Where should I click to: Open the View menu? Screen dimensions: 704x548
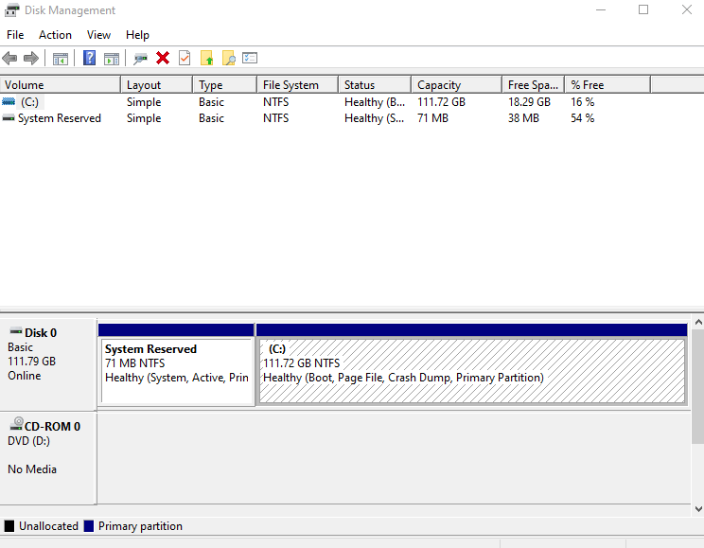pyautogui.click(x=98, y=35)
